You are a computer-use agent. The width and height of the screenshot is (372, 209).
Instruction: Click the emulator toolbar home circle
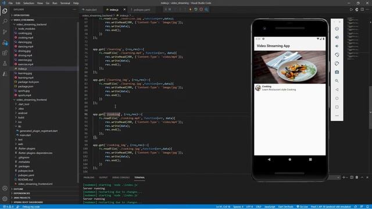click(337, 98)
